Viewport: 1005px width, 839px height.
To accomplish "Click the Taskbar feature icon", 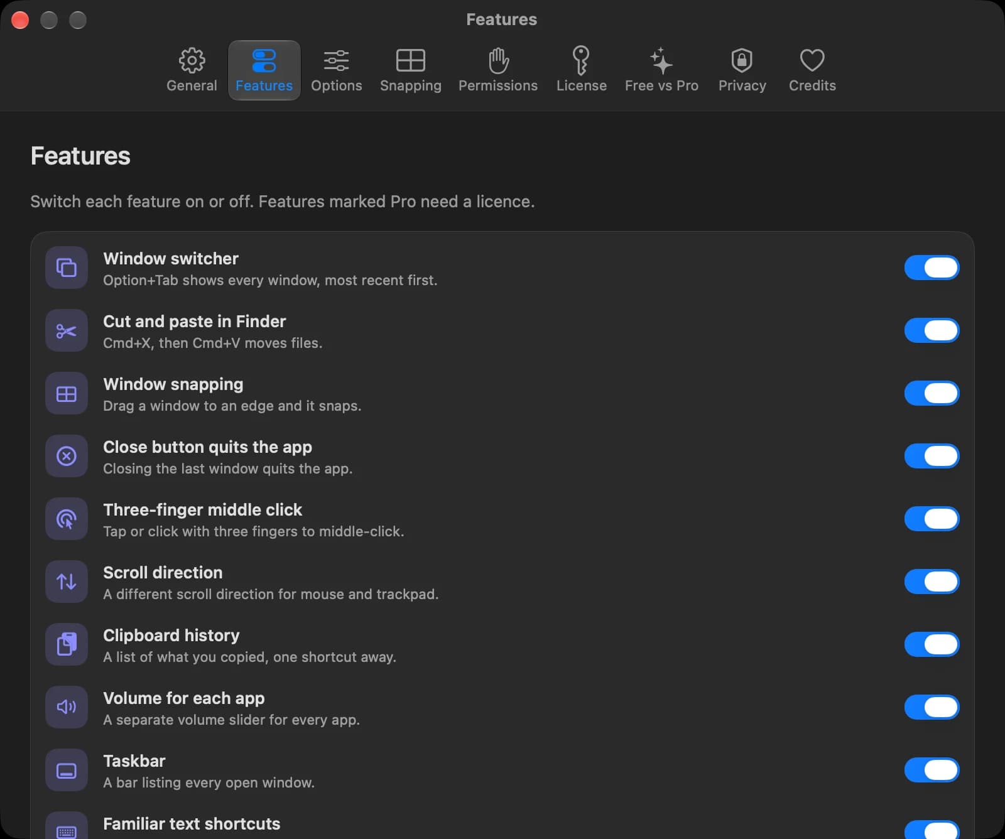I will pyautogui.click(x=67, y=770).
